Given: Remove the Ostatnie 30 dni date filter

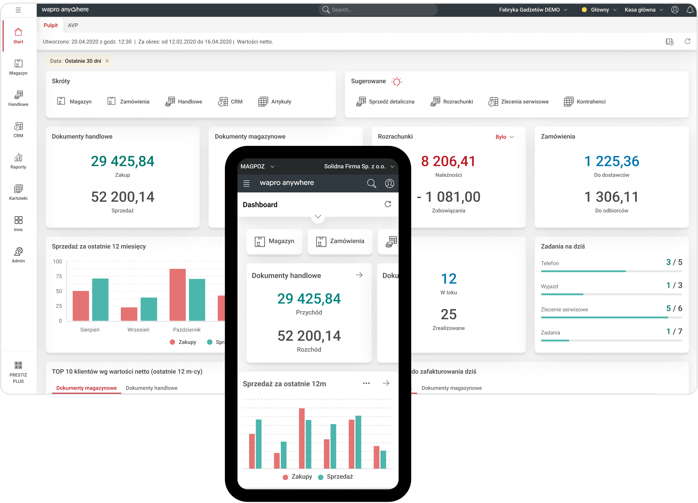Looking at the screenshot, I should 107,61.
